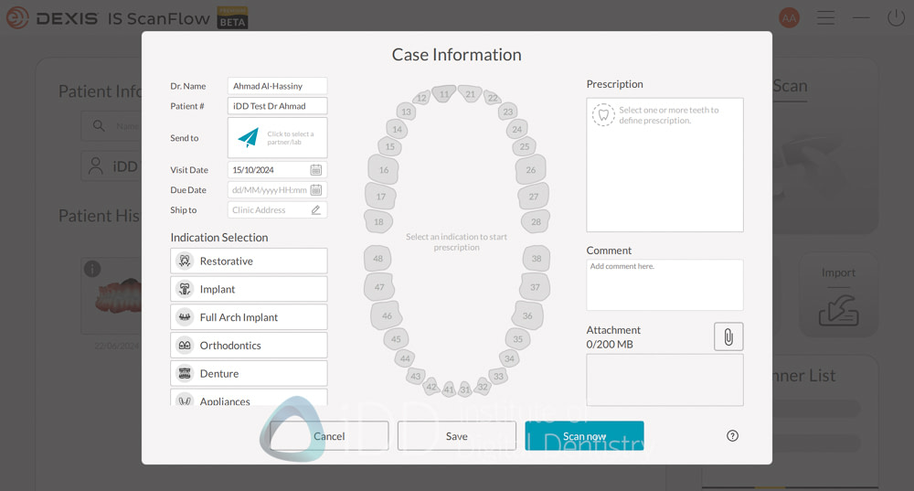This screenshot has height=491, width=914.
Task: Click the paperclip attachment button
Action: pyautogui.click(x=728, y=336)
